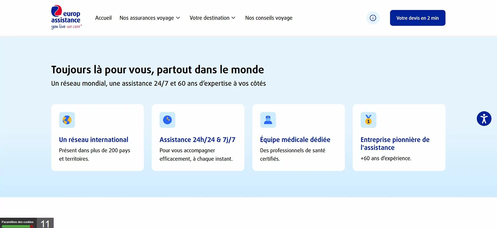The image size is (497, 228).
Task: Select the Équipe médicale dédiée heading
Action: [x=295, y=140]
